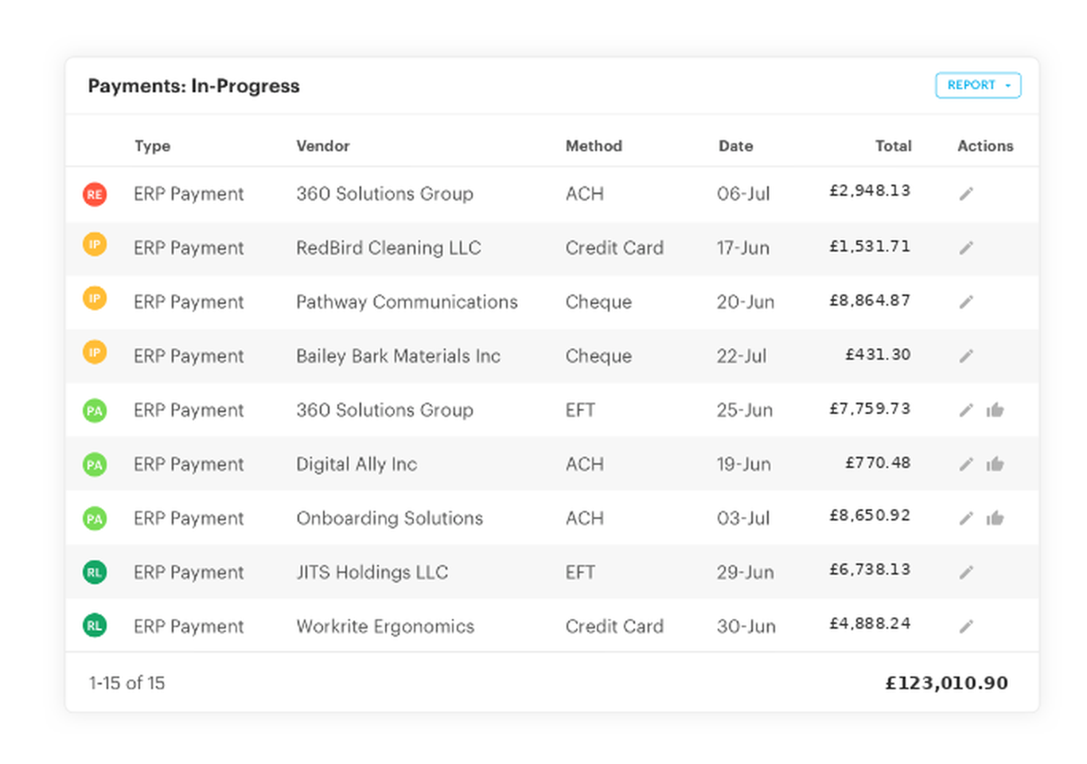Click the total £770.48

tap(878, 462)
